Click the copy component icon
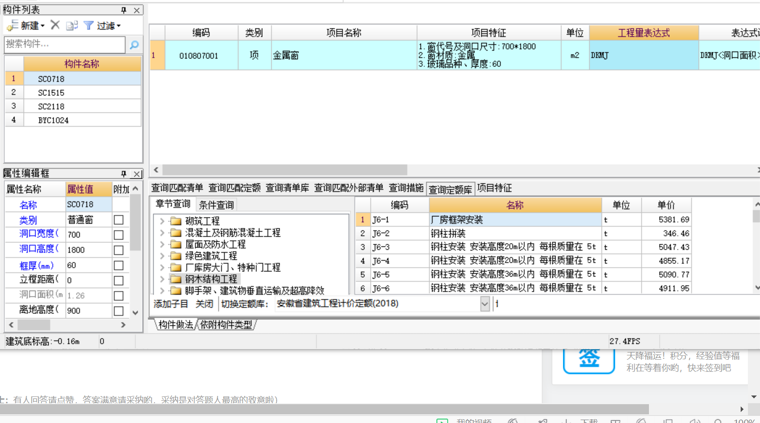Image resolution: width=760 pixels, height=423 pixels. [x=72, y=26]
